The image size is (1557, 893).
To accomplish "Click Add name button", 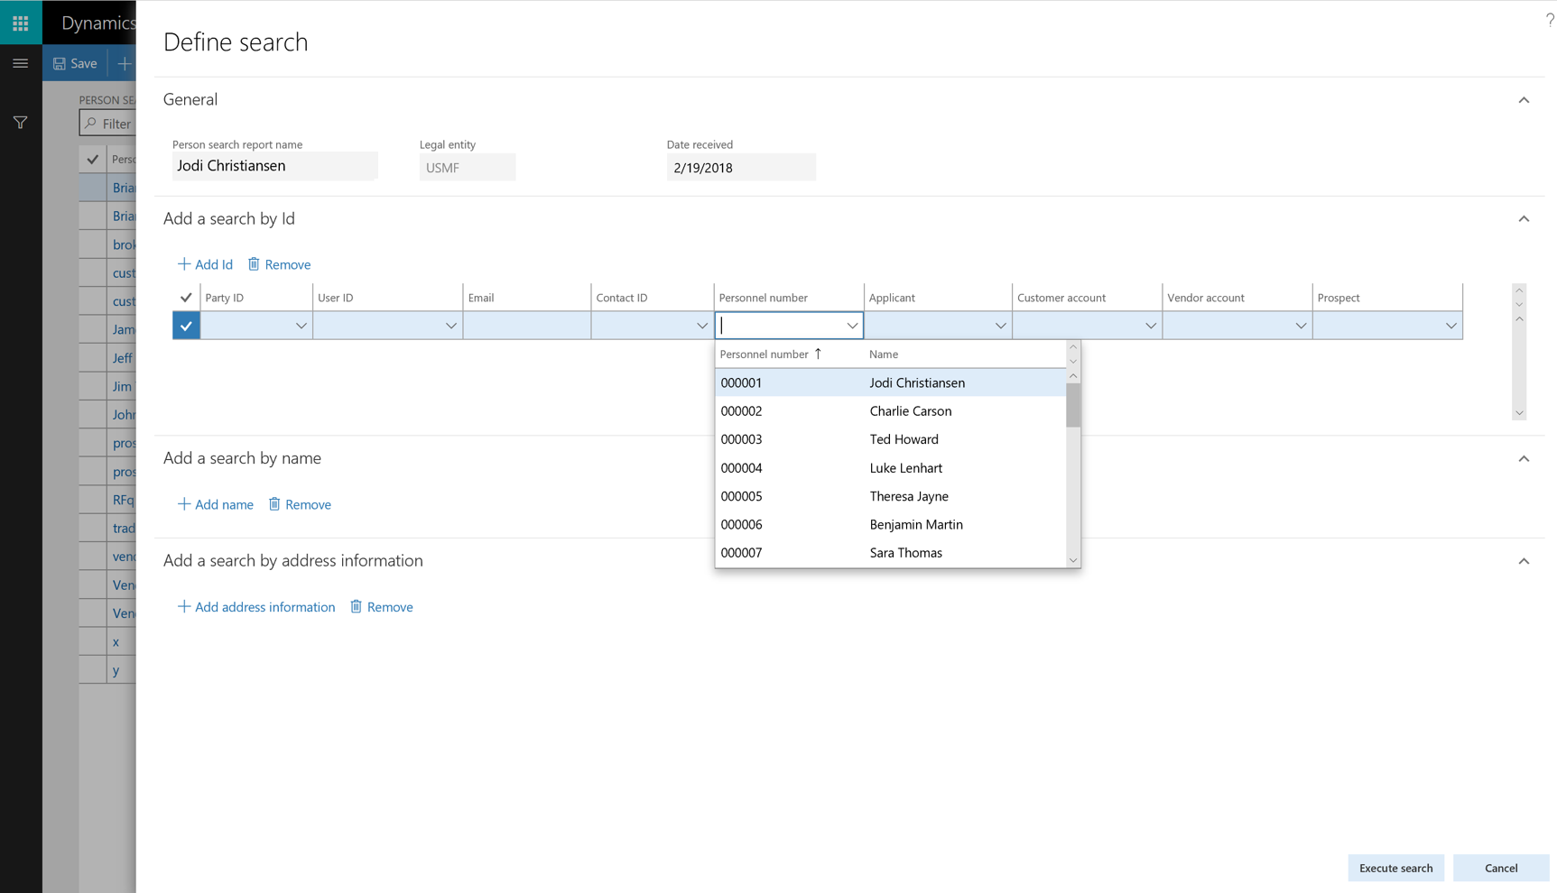I will click(215, 504).
